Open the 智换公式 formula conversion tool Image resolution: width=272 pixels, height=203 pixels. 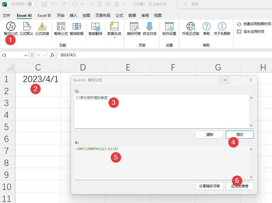(61, 29)
